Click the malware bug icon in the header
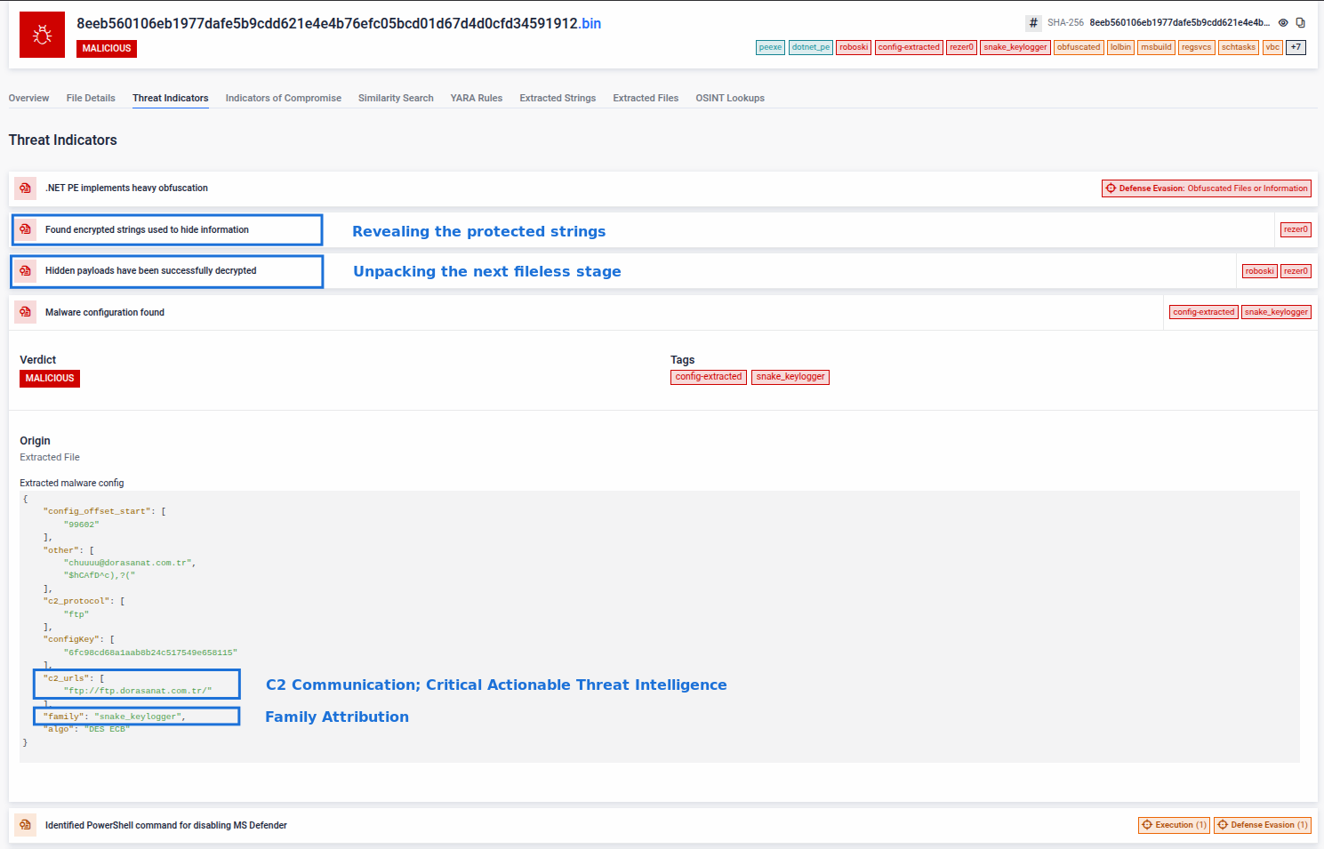 pos(41,34)
